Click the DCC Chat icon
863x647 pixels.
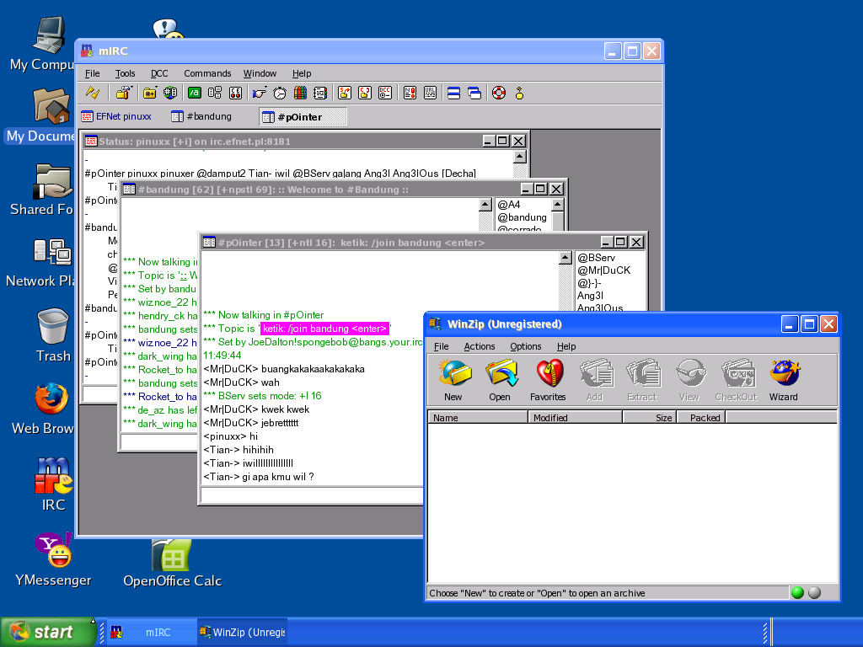pos(365,93)
